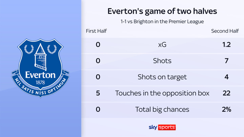Viewport: 244px width, 137px height.
Task: Click Touches in the opposition box label
Action: click(x=162, y=93)
